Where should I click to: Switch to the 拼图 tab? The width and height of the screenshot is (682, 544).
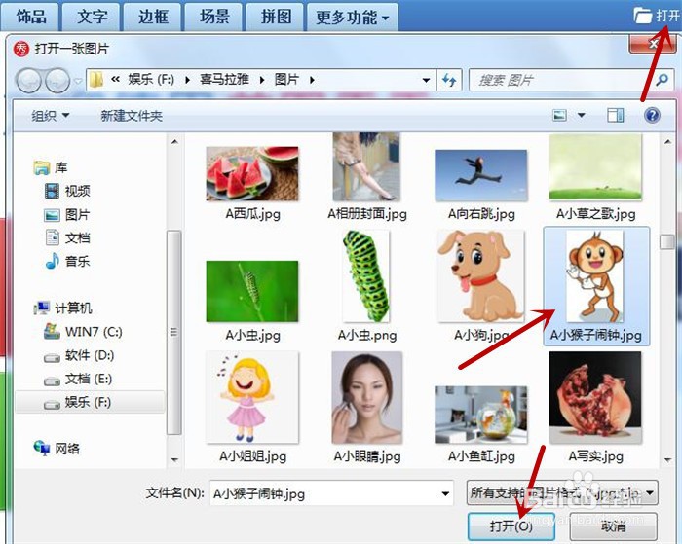(x=276, y=17)
